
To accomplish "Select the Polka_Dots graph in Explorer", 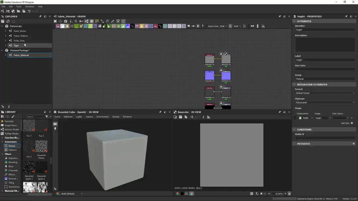I will [x=19, y=41].
